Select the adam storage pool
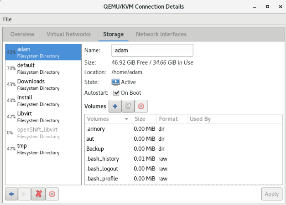This screenshot has height=205, width=286. point(43,52)
